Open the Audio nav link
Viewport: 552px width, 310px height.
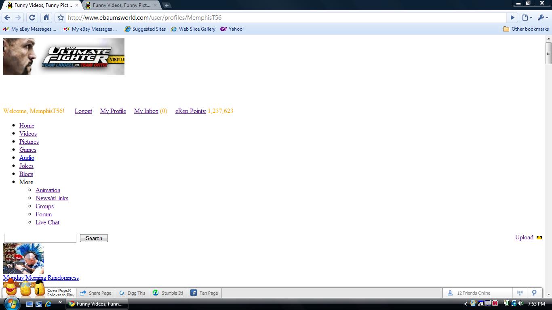tap(27, 158)
